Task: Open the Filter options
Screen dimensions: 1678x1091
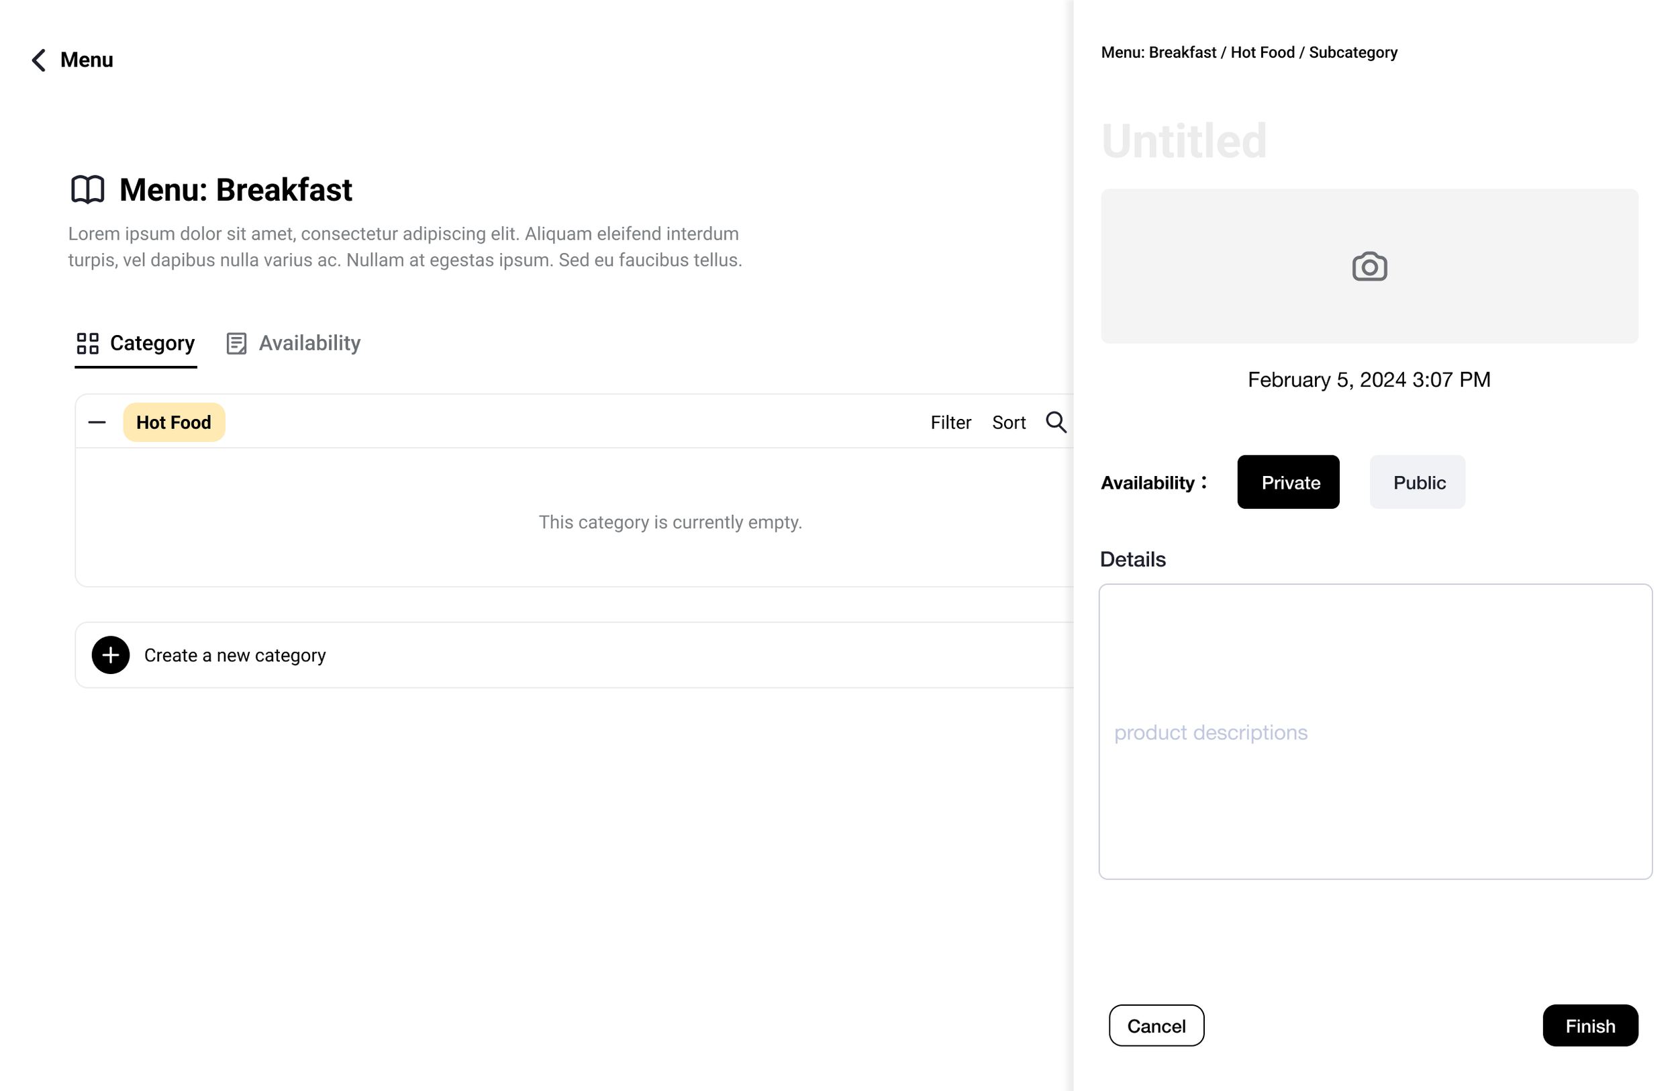Action: [950, 422]
